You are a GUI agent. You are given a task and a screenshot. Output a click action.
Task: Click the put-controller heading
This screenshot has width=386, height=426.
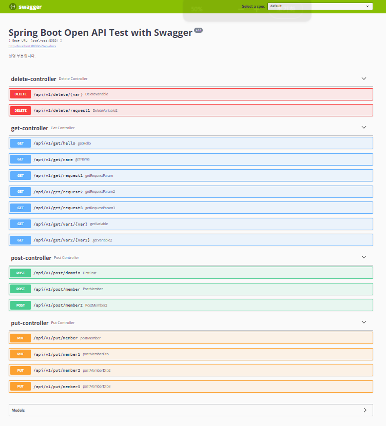pos(30,323)
